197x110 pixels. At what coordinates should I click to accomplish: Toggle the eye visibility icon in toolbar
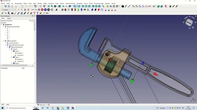[x=85, y=10]
